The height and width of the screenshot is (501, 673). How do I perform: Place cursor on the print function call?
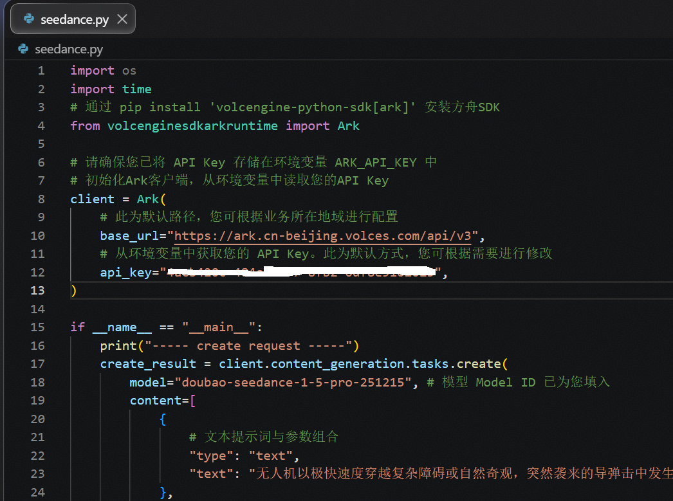click(118, 345)
